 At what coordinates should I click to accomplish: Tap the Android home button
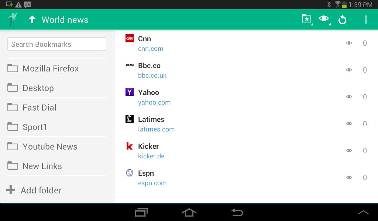[189, 212]
